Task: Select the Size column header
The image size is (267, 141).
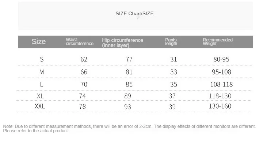Action: coord(39,41)
